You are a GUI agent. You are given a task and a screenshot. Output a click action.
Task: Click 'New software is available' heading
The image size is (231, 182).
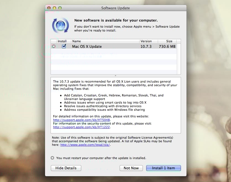click(116, 20)
